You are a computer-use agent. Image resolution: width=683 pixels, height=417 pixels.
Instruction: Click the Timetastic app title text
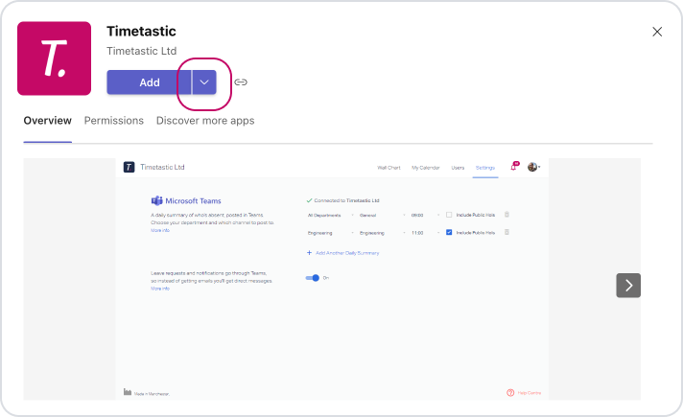pyautogui.click(x=141, y=32)
